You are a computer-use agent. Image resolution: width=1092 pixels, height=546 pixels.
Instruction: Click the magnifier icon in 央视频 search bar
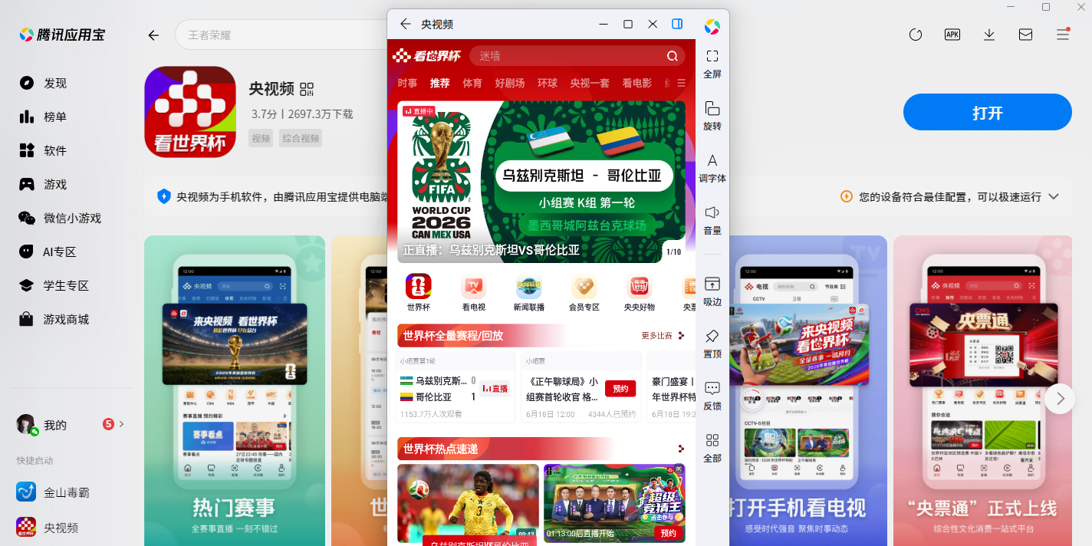(x=672, y=56)
